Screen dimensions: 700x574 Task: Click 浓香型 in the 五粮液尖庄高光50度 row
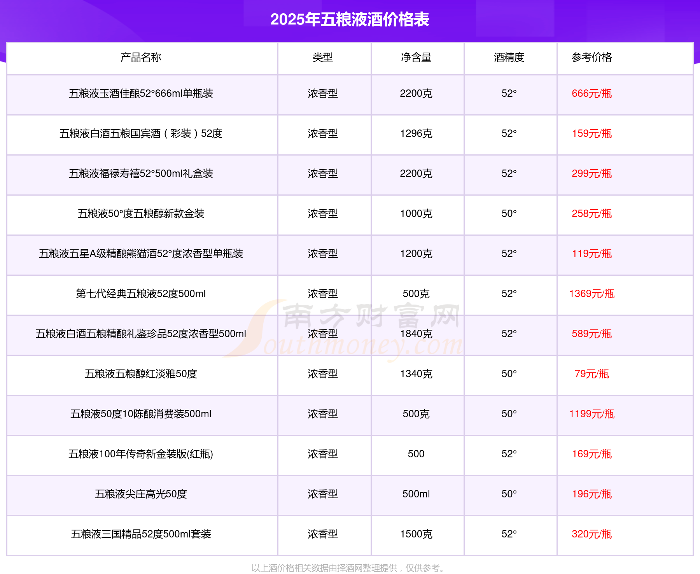tap(323, 494)
